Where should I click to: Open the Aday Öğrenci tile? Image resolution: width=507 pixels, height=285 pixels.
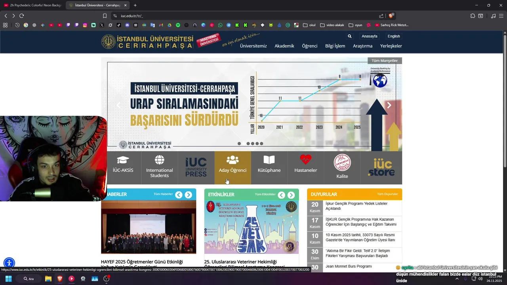coord(233,168)
